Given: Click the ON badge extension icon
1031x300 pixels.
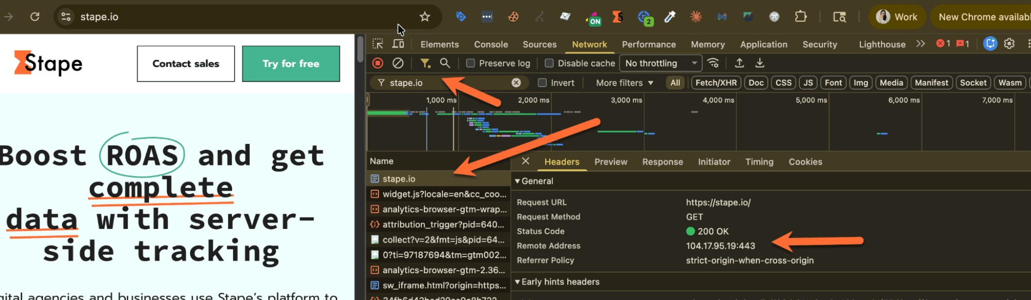Looking at the screenshot, I should [x=594, y=19].
